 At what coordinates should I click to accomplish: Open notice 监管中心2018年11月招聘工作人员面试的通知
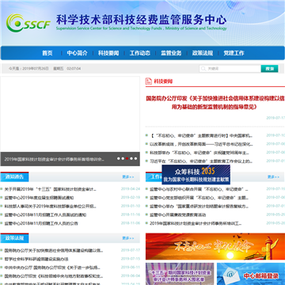45,215
